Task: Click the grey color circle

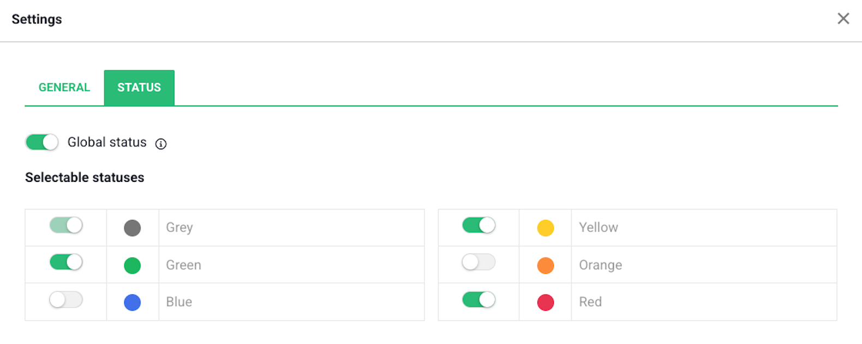Action: pyautogui.click(x=133, y=228)
